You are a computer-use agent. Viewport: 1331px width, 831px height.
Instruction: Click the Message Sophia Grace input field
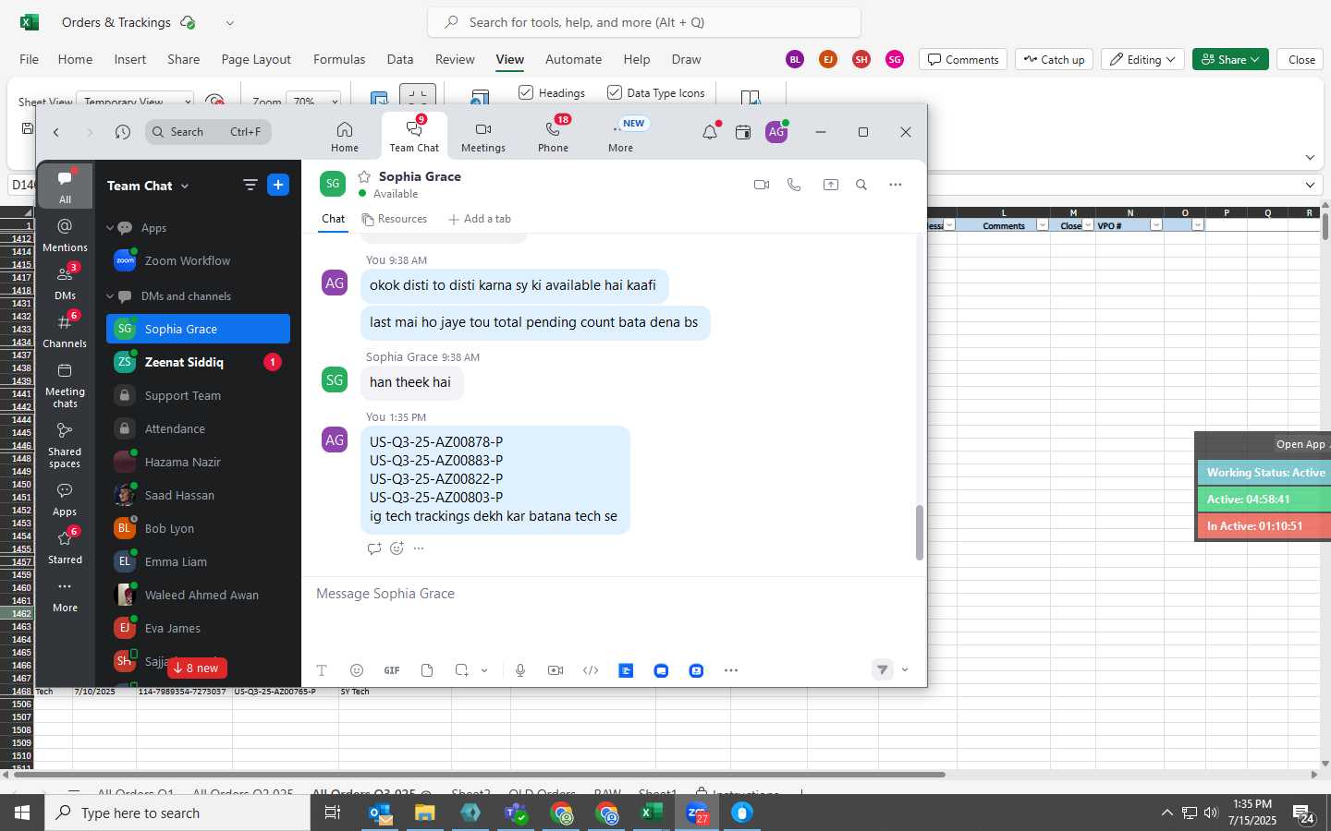[614, 594]
